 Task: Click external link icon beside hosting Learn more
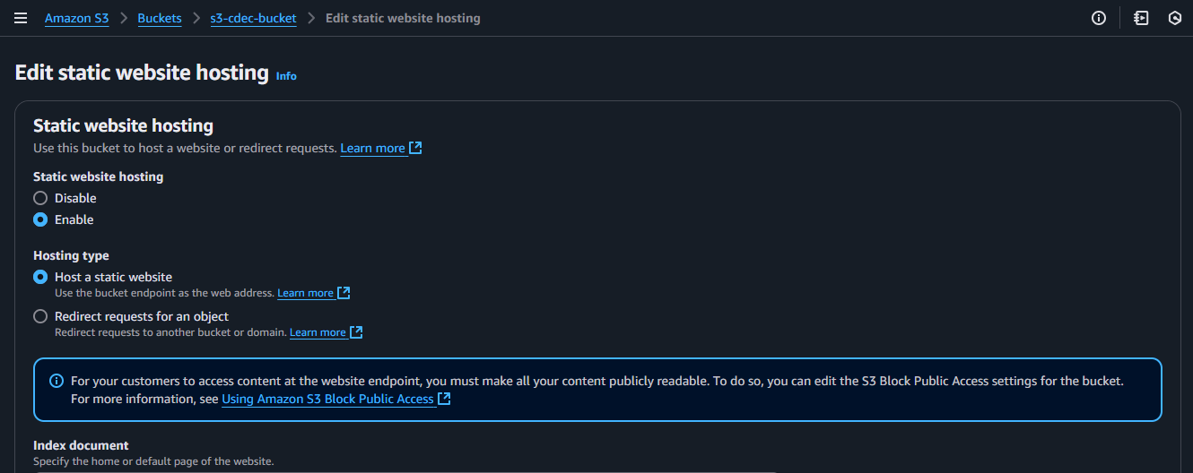415,148
